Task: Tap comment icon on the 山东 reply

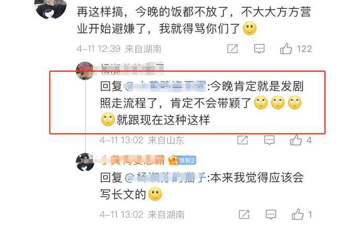Action: click(269, 140)
